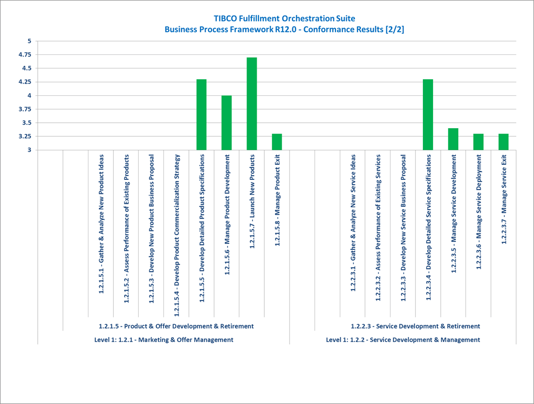Select the subtitle "Business Process Framework R12.0 - Conformance Results [2/2]"
This screenshot has height=404, width=534.
click(284, 29)
